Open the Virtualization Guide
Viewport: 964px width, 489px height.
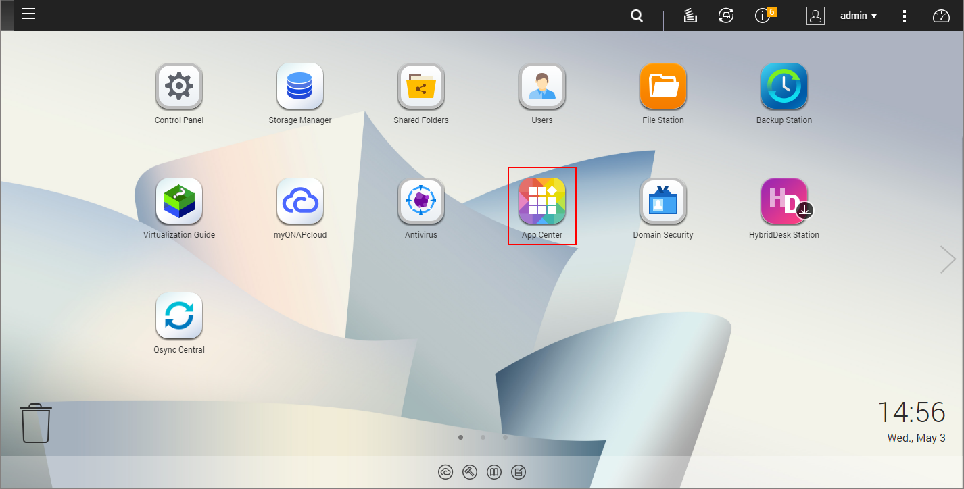179,199
